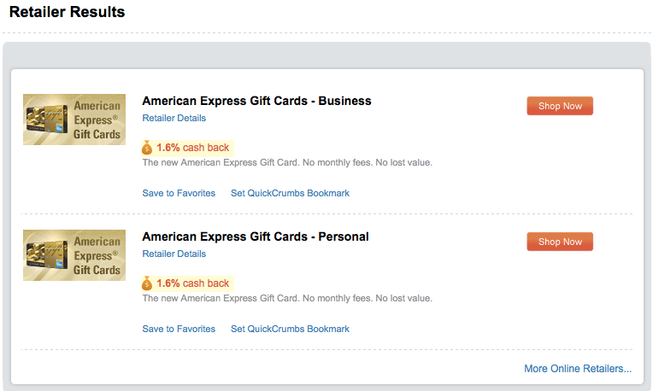Click Shop Now for Personal gift cards
The width and height of the screenshot is (653, 391).
[x=560, y=242]
